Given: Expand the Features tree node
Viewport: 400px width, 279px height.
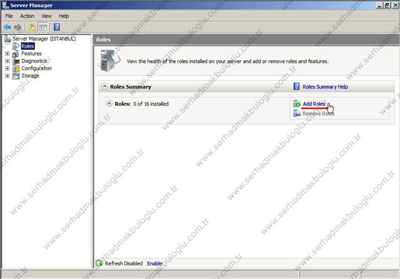Looking at the screenshot, I should 7,54.
